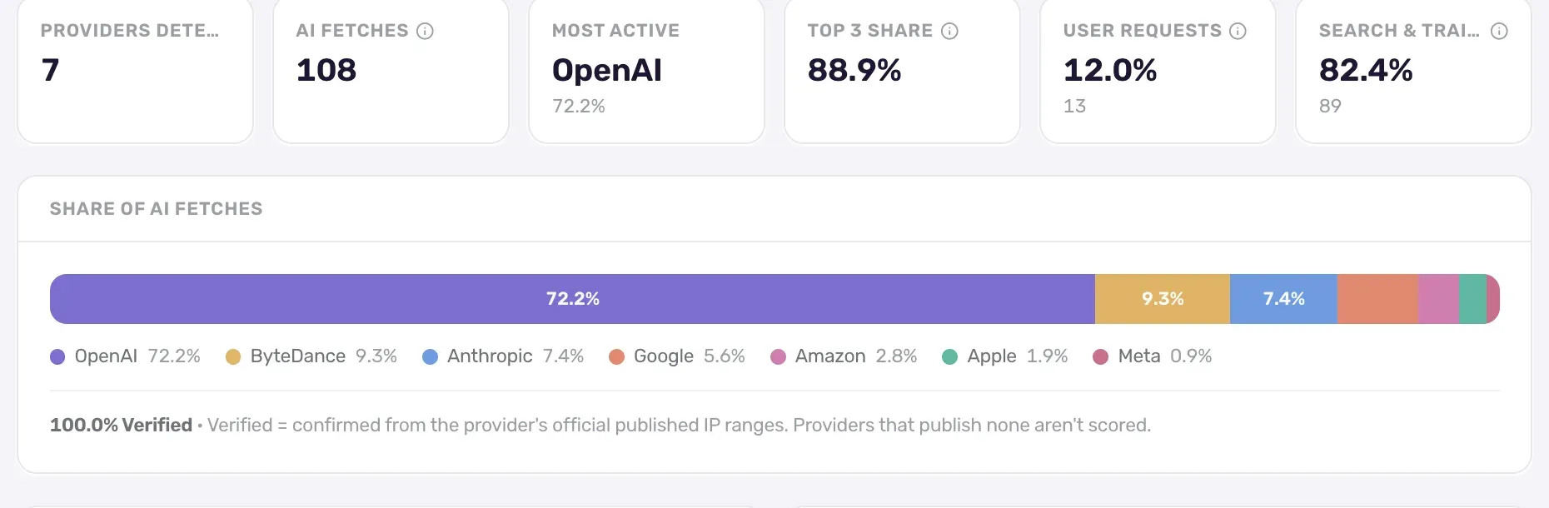Screen dimensions: 1549x508
Task: Click the pink Amazon legend dot
Action: [778, 357]
